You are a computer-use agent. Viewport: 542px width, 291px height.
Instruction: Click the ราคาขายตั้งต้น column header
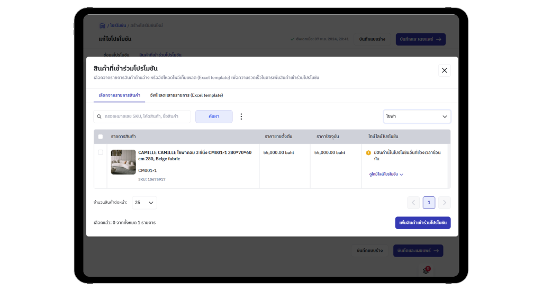(x=278, y=137)
